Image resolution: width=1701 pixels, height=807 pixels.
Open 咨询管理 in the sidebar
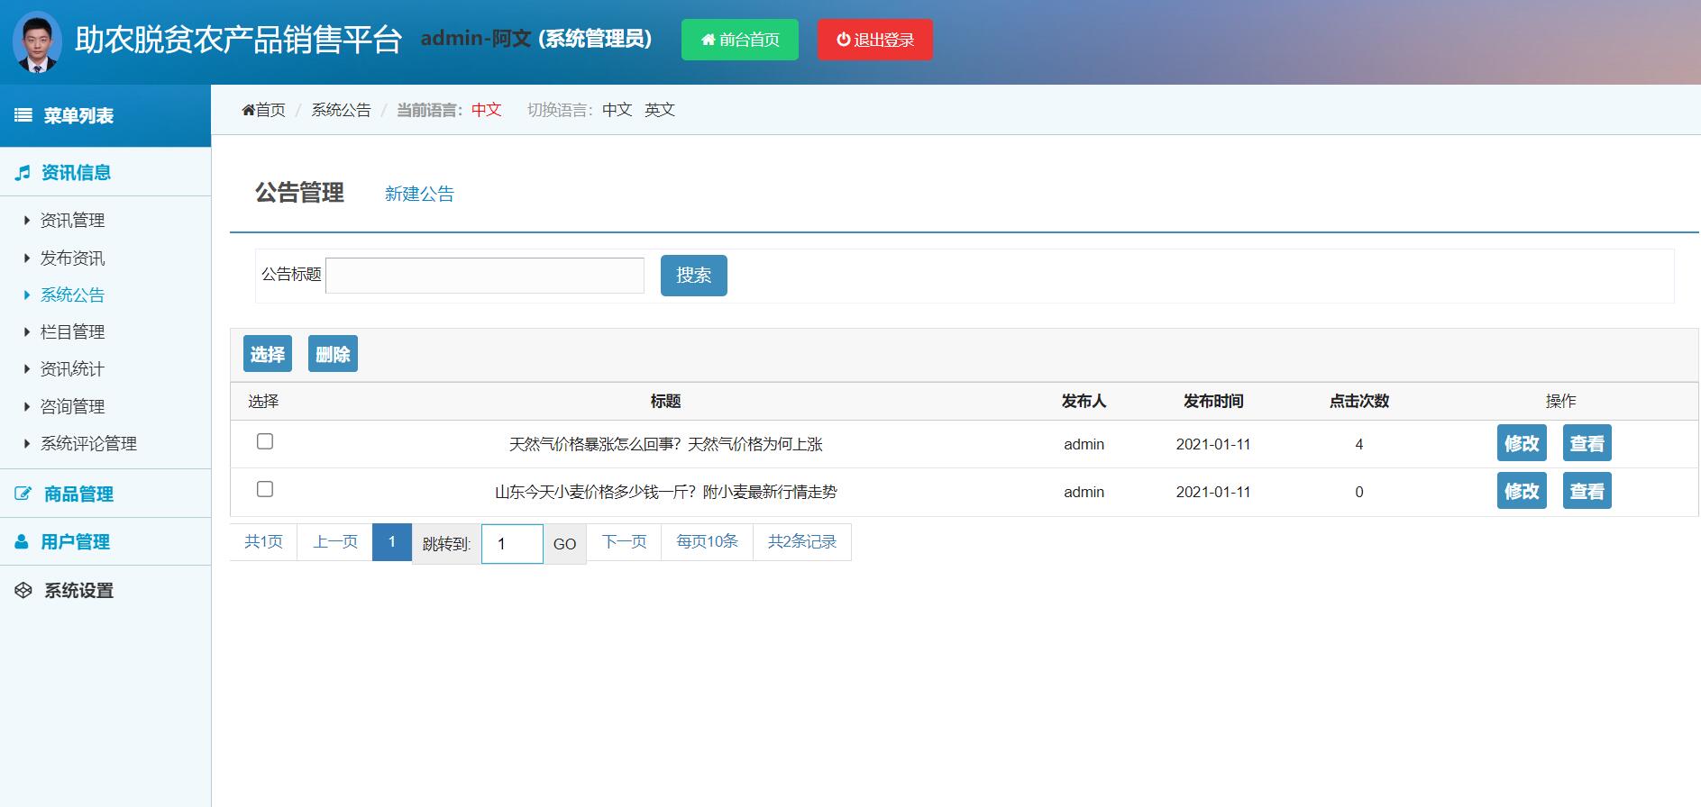tap(72, 407)
